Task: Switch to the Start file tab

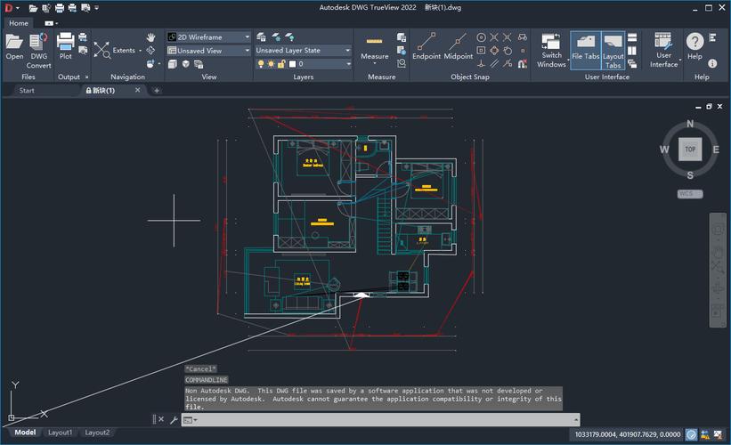Action: (27, 91)
